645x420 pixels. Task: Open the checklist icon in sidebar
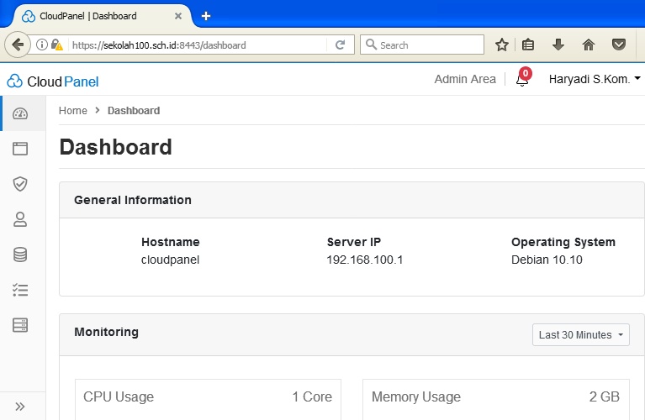pos(21,290)
